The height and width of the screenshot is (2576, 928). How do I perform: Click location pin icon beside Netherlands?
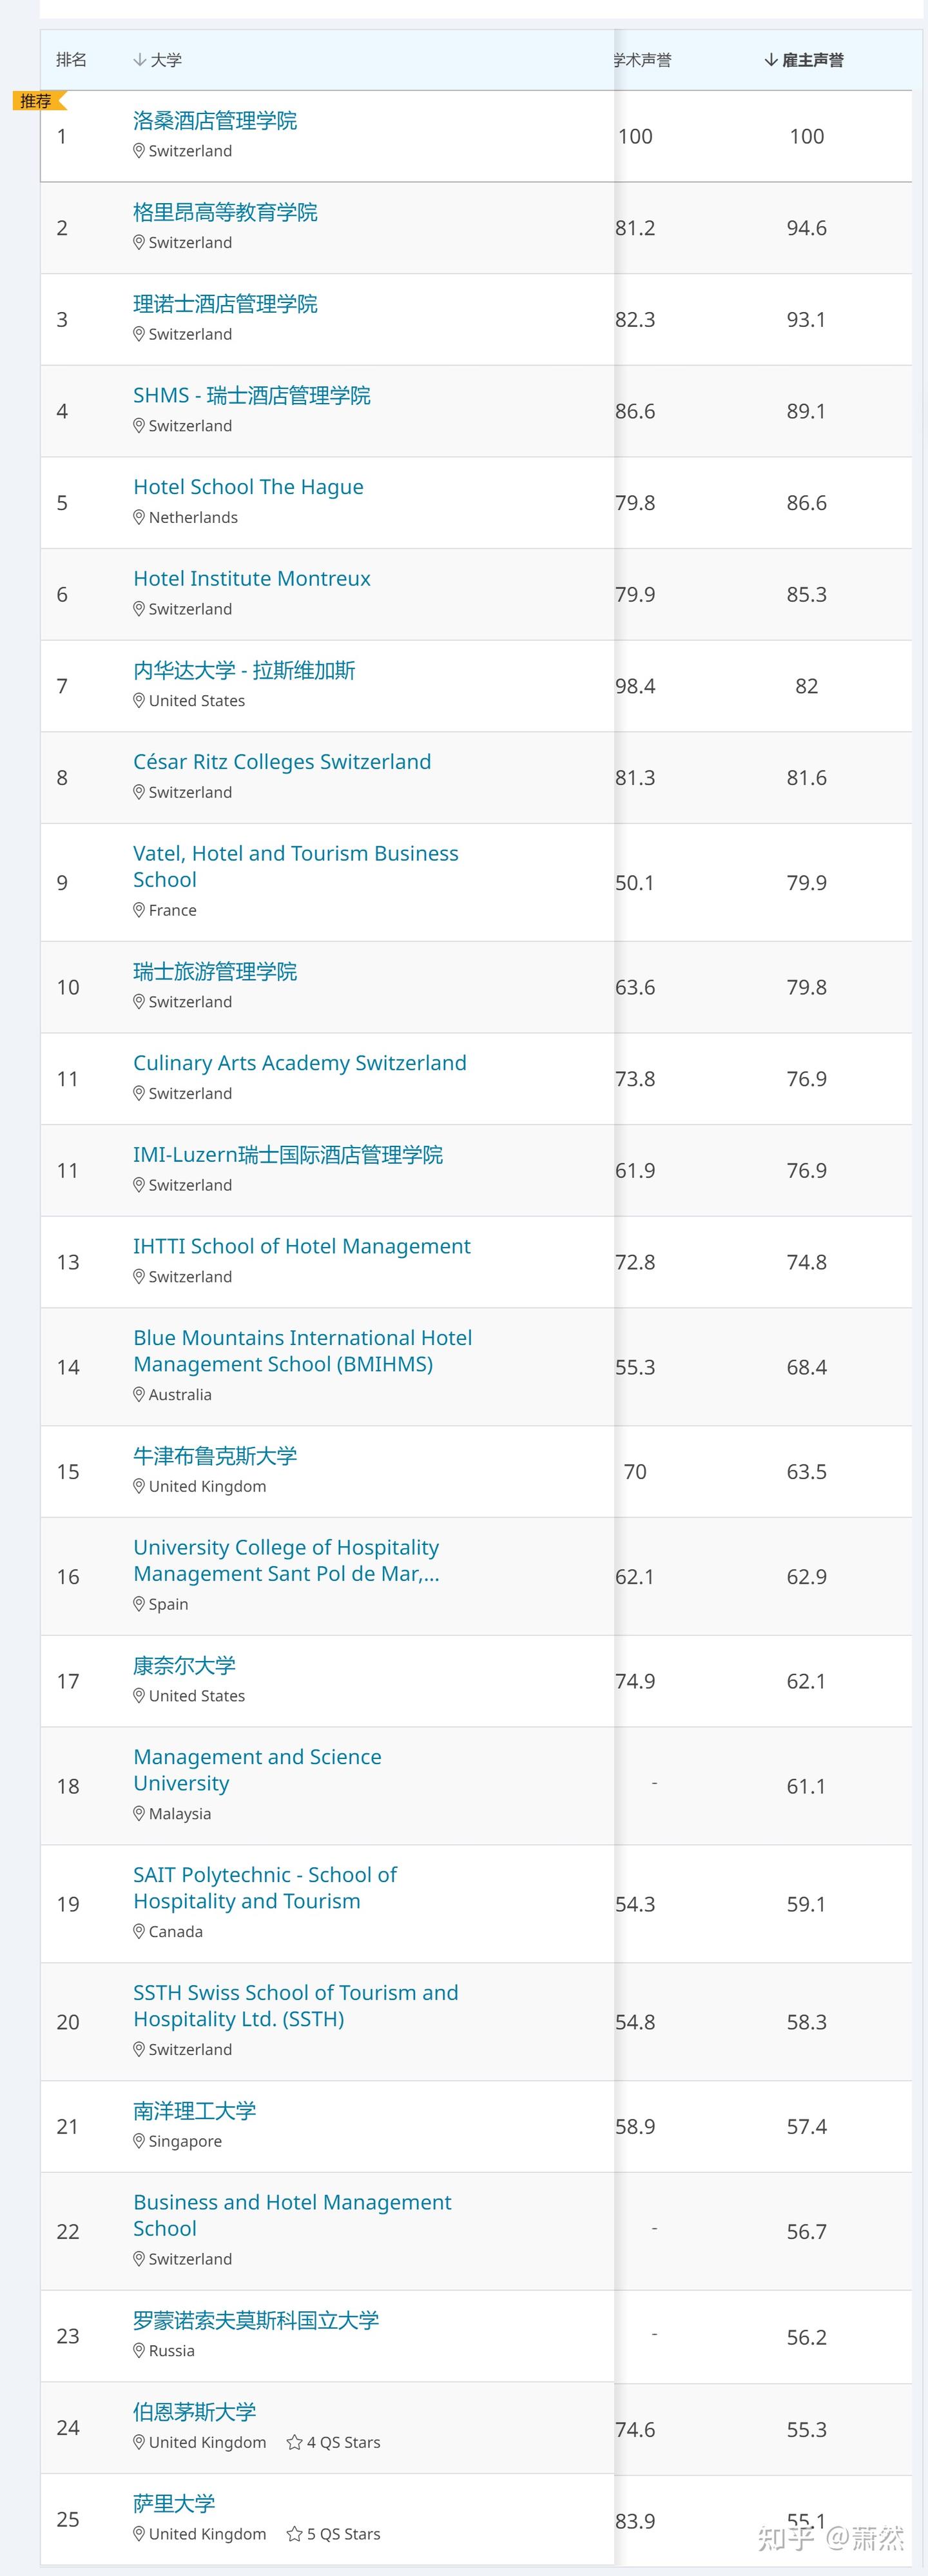click(x=139, y=517)
